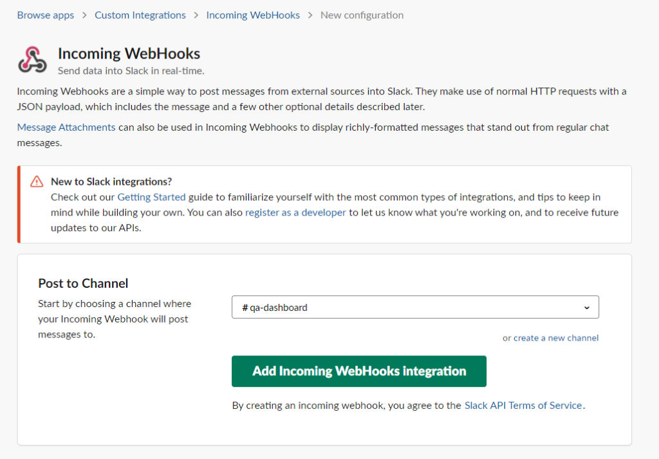Open the #qa-dashboard channel dropdown
659x459 pixels.
point(415,307)
